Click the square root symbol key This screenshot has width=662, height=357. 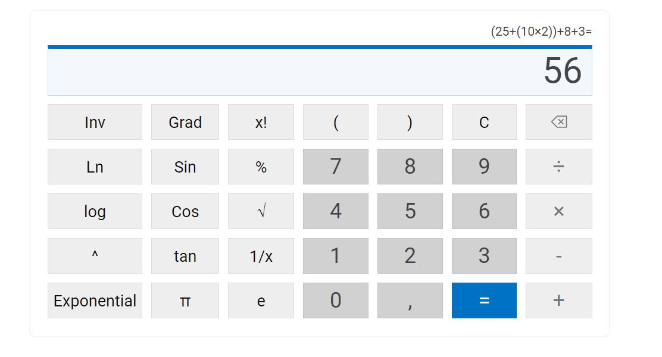[261, 211]
